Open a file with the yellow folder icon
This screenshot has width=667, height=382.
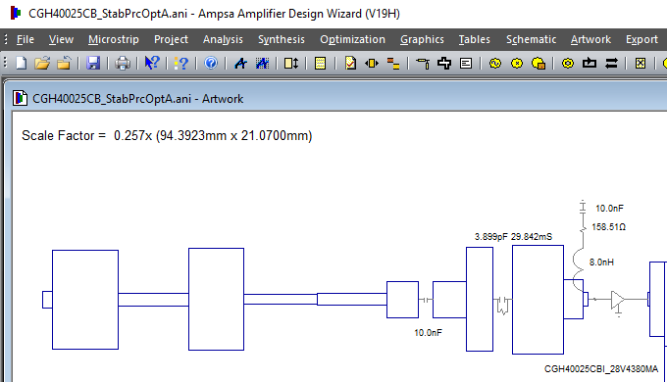point(42,64)
